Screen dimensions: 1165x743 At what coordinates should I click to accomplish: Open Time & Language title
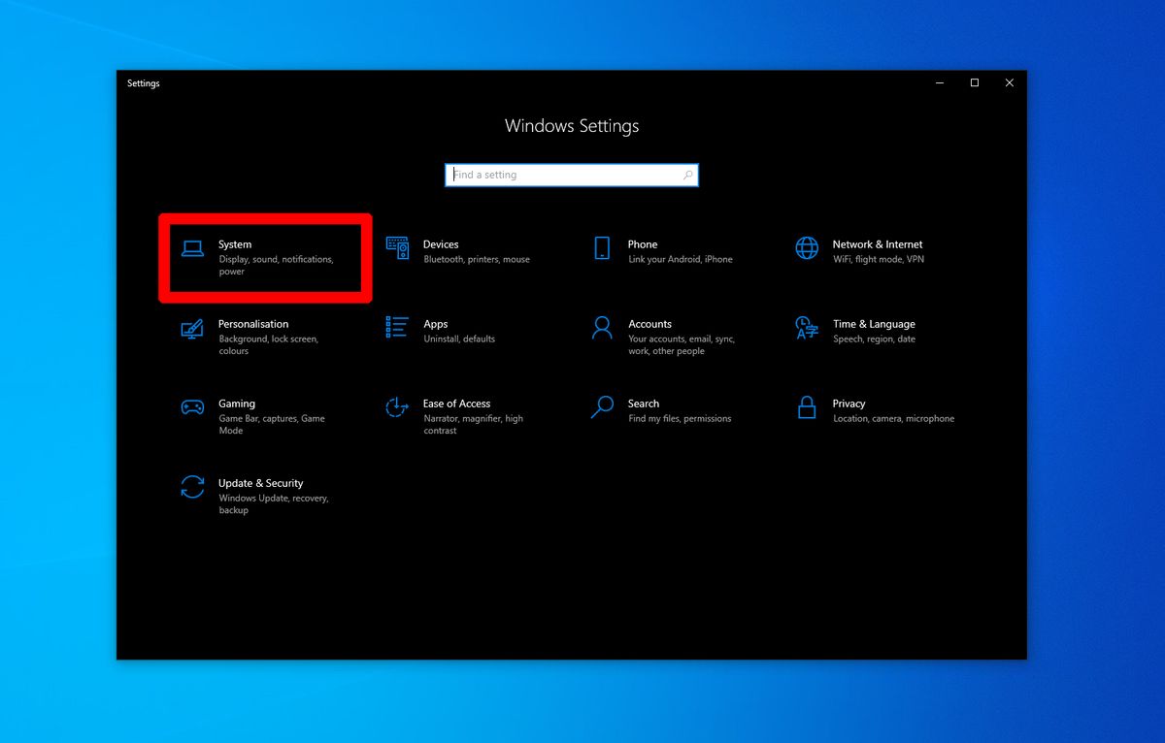click(874, 324)
